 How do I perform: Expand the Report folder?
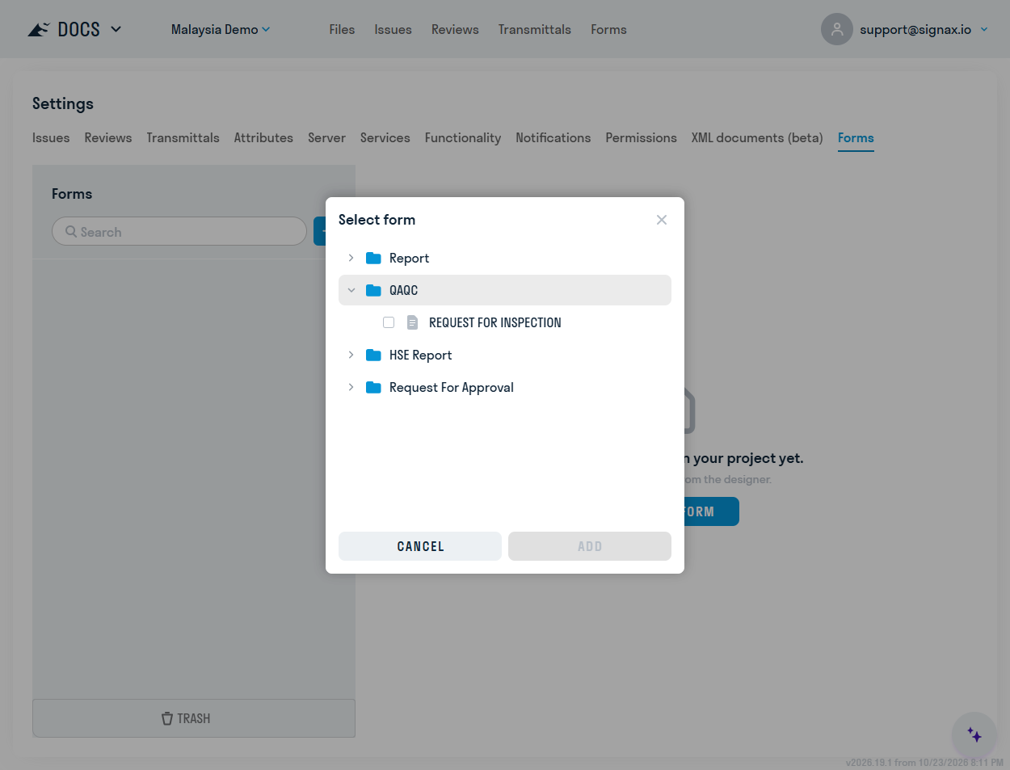tap(351, 258)
